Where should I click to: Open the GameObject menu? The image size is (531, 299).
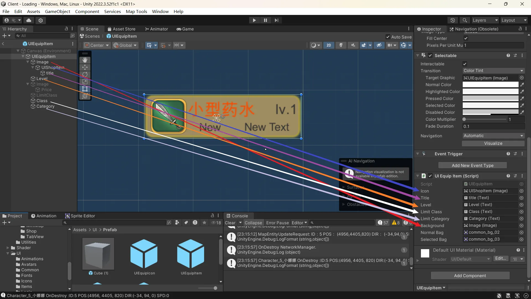coord(58,11)
